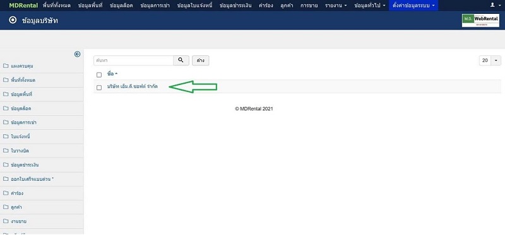Click the folder icon beside sidebar งานขาย
Screen dimensions: 505x235
coord(6,222)
